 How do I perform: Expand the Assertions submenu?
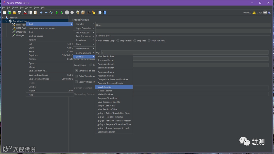pyautogui.click(x=84, y=40)
